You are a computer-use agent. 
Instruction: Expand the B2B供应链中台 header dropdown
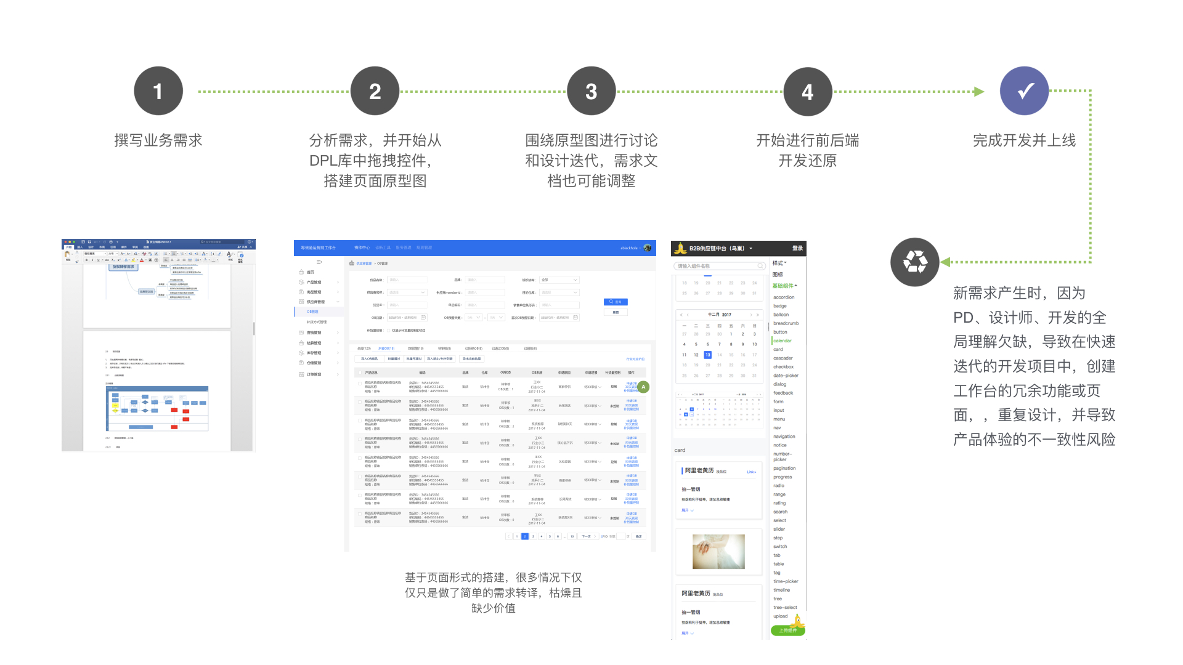click(750, 249)
